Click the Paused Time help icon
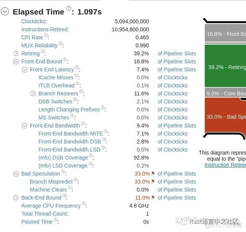The width and height of the screenshot is (246, 232). (x=56, y=221)
